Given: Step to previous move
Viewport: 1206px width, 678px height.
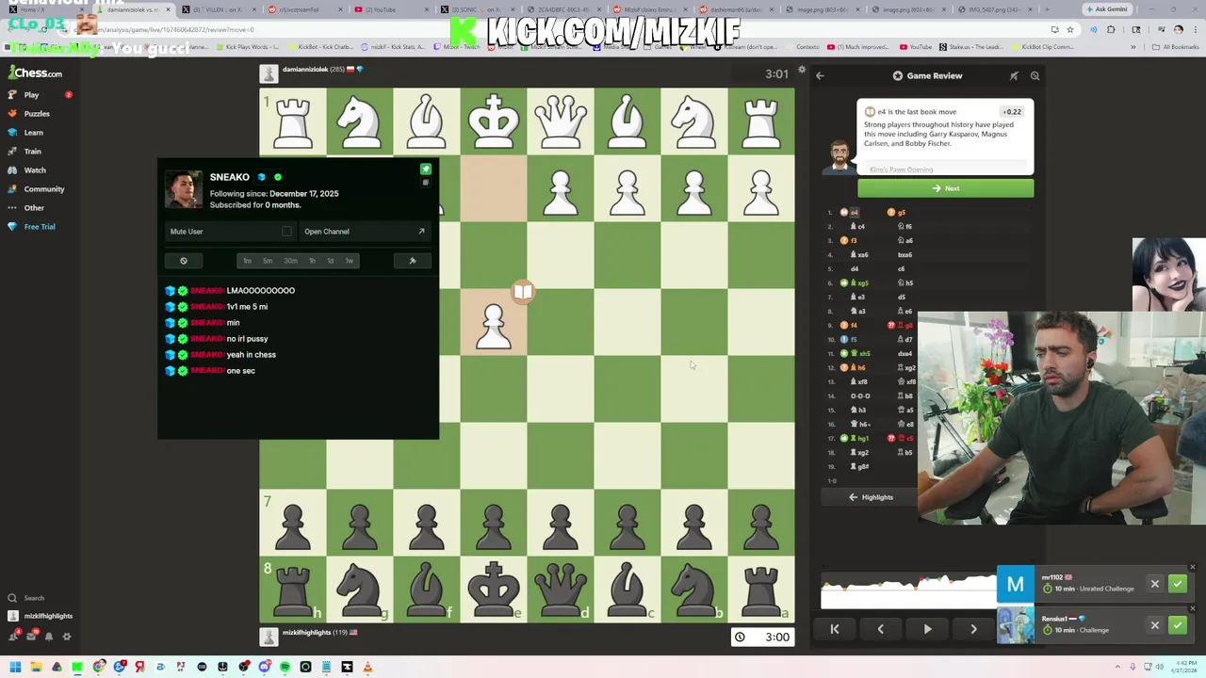Looking at the screenshot, I should (881, 629).
